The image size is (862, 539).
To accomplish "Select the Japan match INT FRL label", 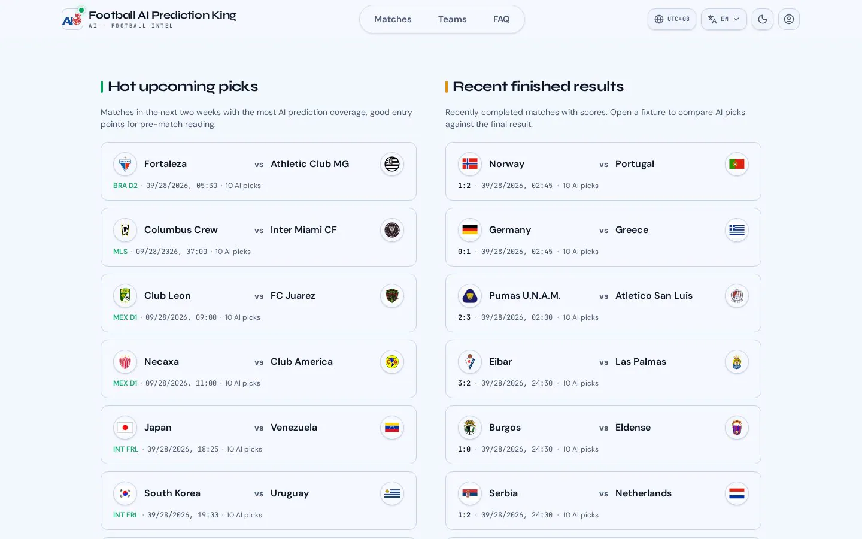I will point(126,449).
